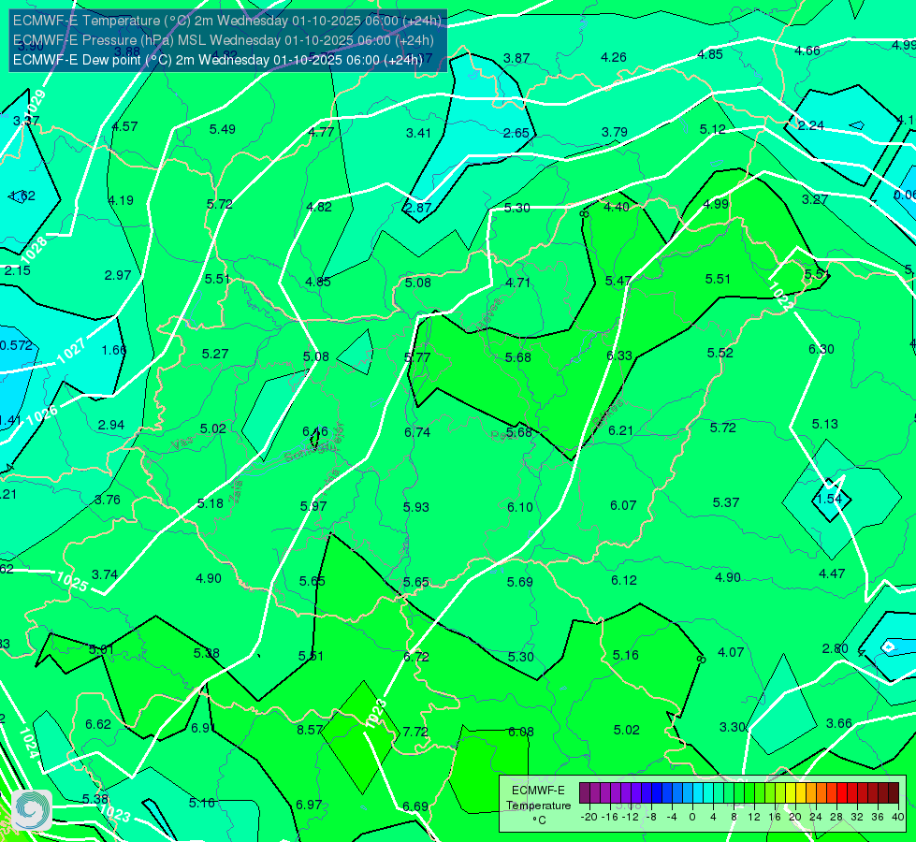Click the 6.33 temperature value

coord(618,356)
